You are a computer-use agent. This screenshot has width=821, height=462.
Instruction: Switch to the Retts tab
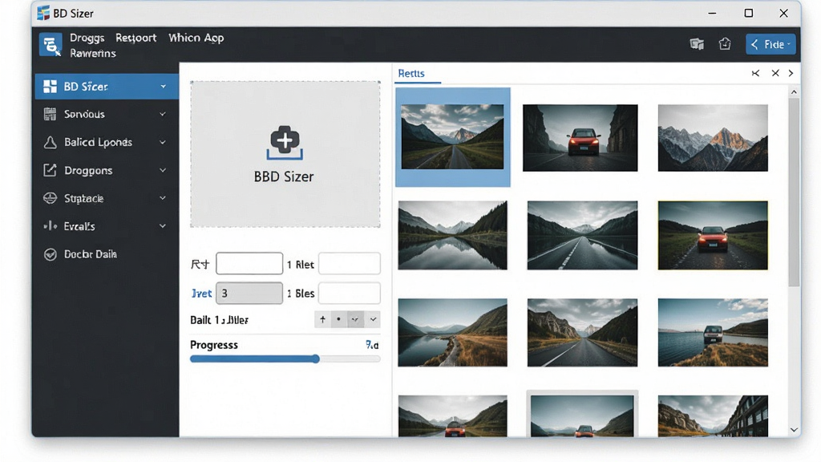411,73
